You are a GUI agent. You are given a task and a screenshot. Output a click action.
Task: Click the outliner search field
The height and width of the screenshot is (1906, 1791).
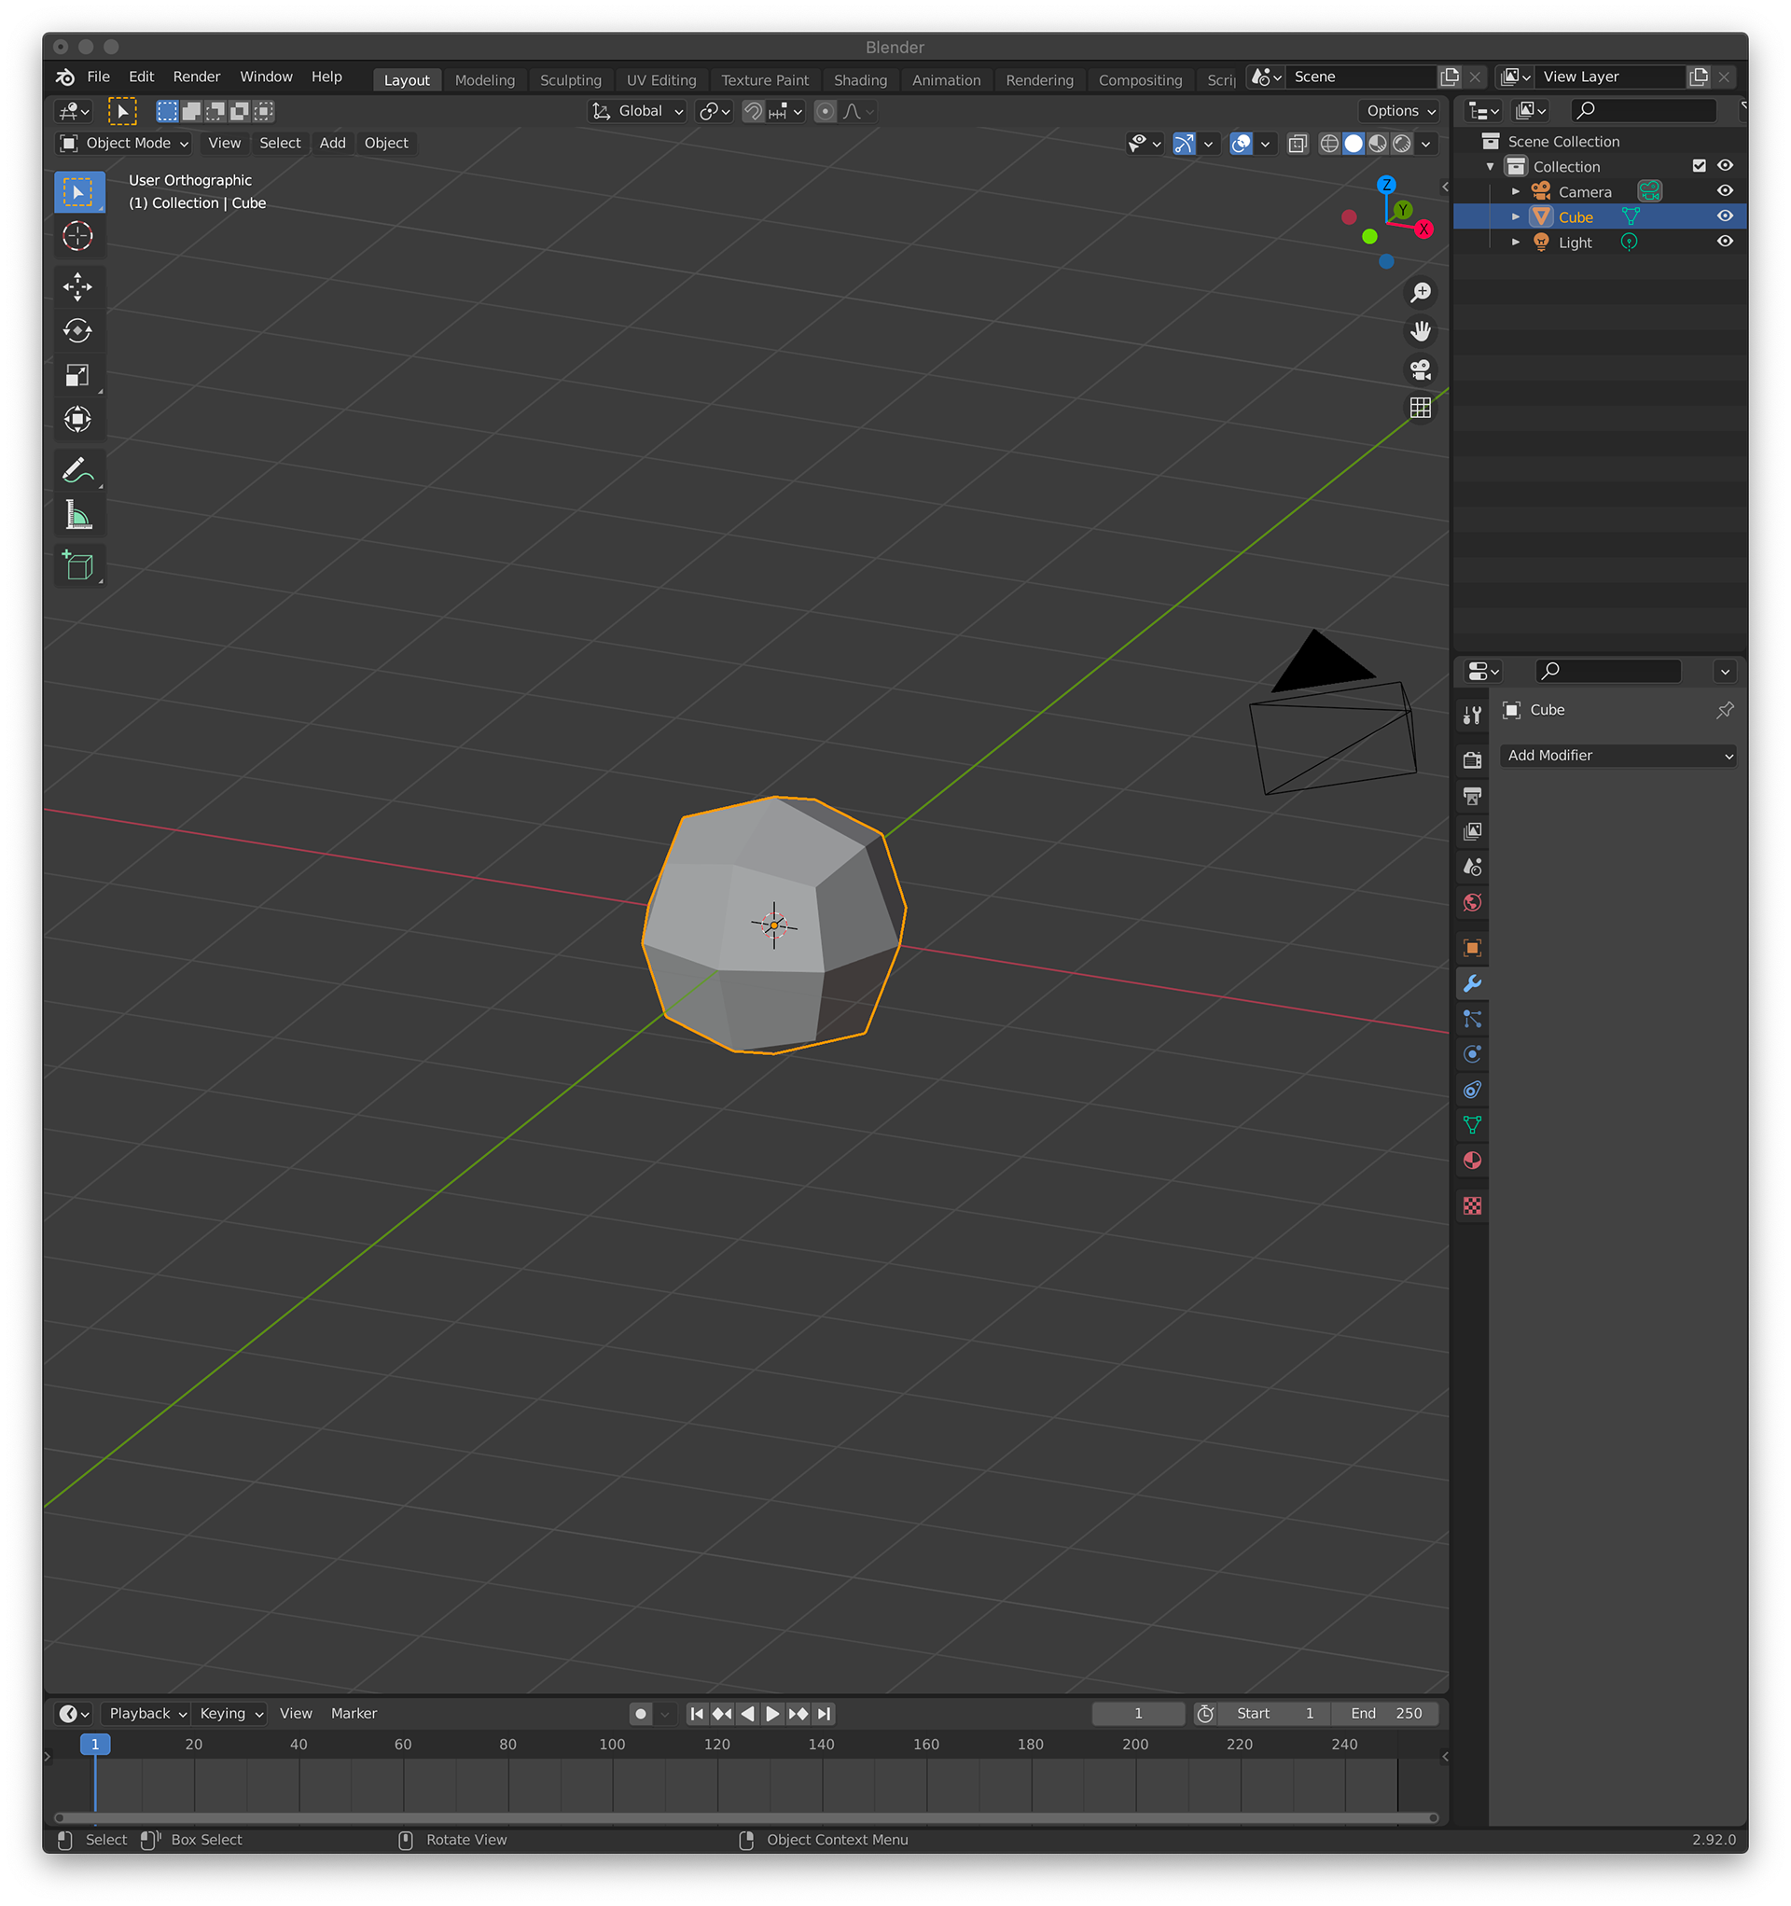(x=1645, y=111)
